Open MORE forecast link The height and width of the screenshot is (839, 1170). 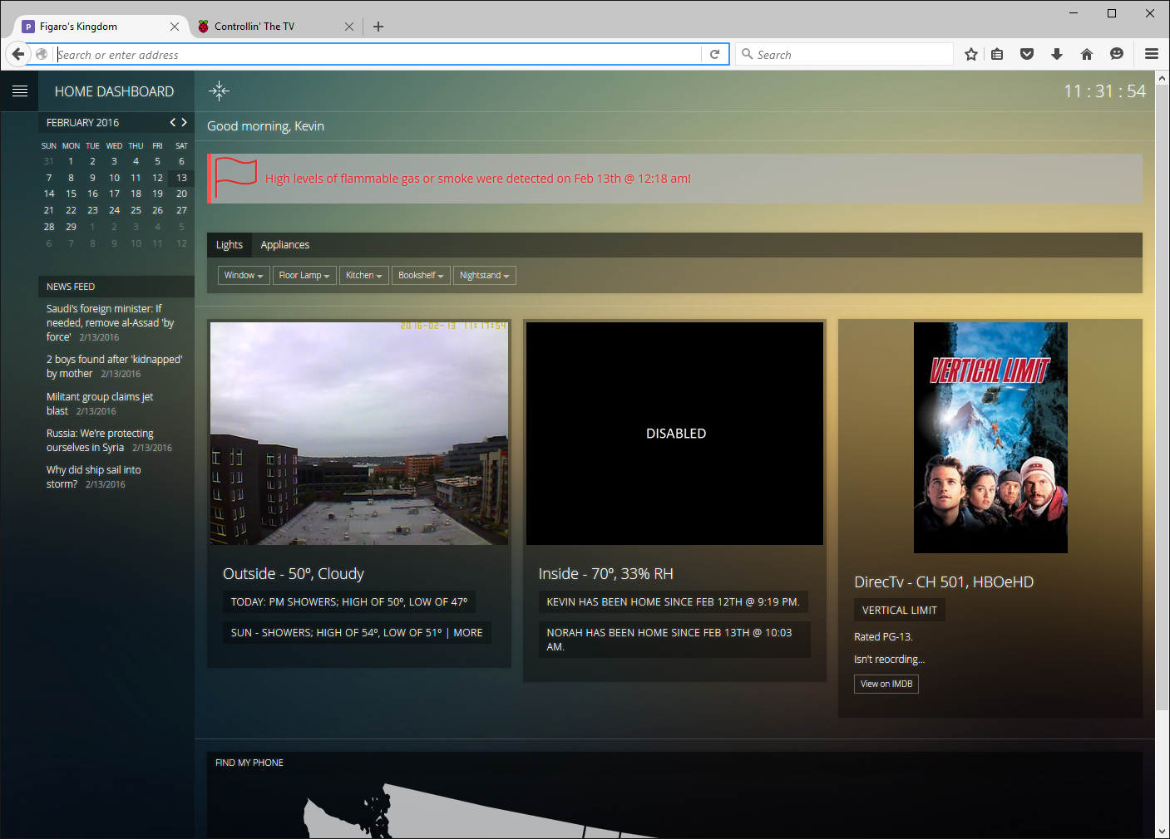point(468,632)
